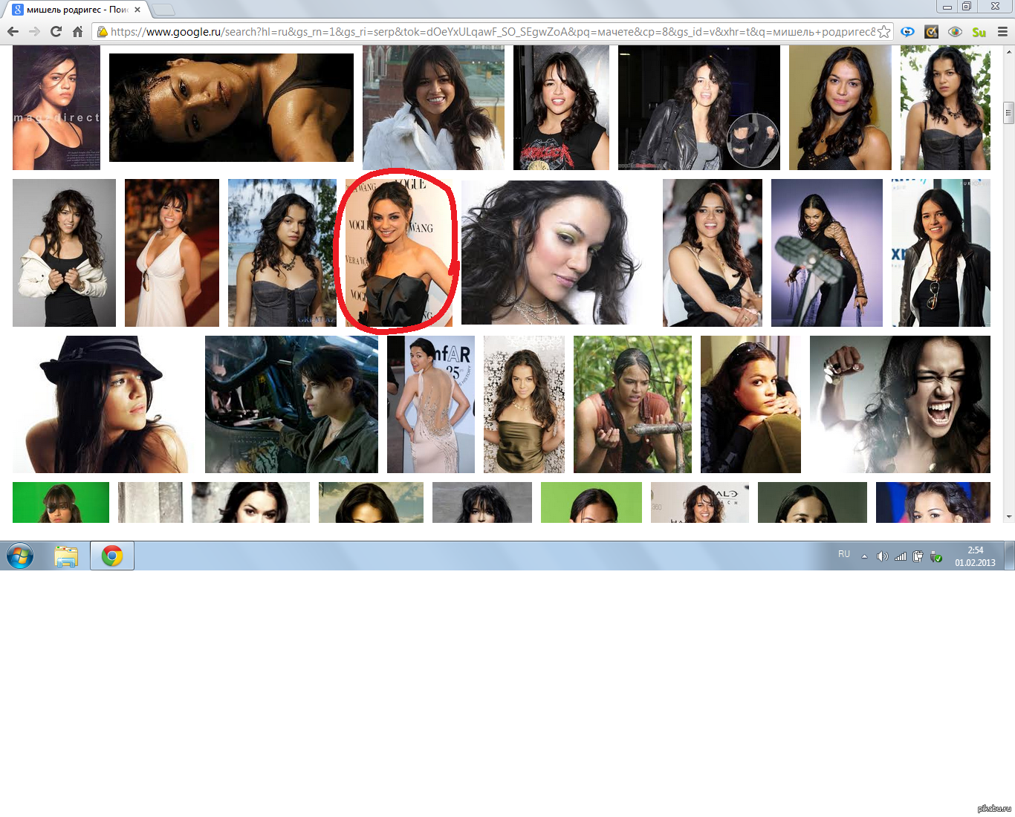Open the Windows Start menu orb
This screenshot has height=817, width=1015.
pos(20,556)
